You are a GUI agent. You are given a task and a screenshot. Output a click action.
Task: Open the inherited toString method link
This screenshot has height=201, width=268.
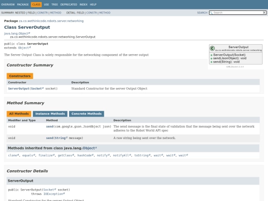(142, 155)
